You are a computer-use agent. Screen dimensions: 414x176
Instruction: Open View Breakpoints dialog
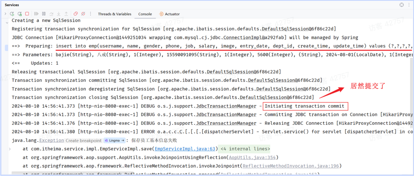(75, 14)
